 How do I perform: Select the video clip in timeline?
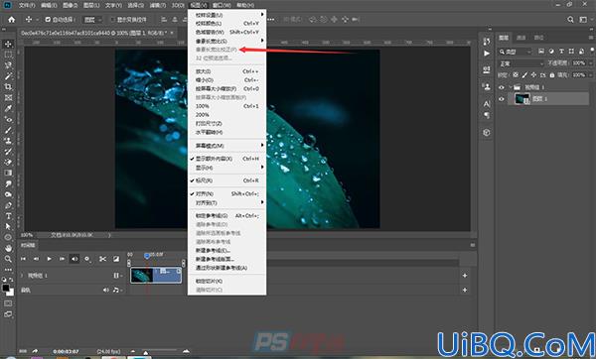[156, 276]
